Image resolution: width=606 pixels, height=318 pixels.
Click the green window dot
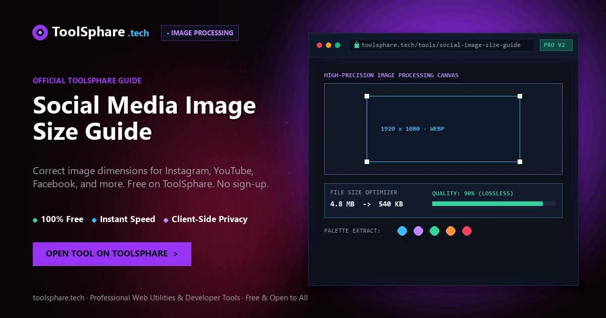[337, 45]
